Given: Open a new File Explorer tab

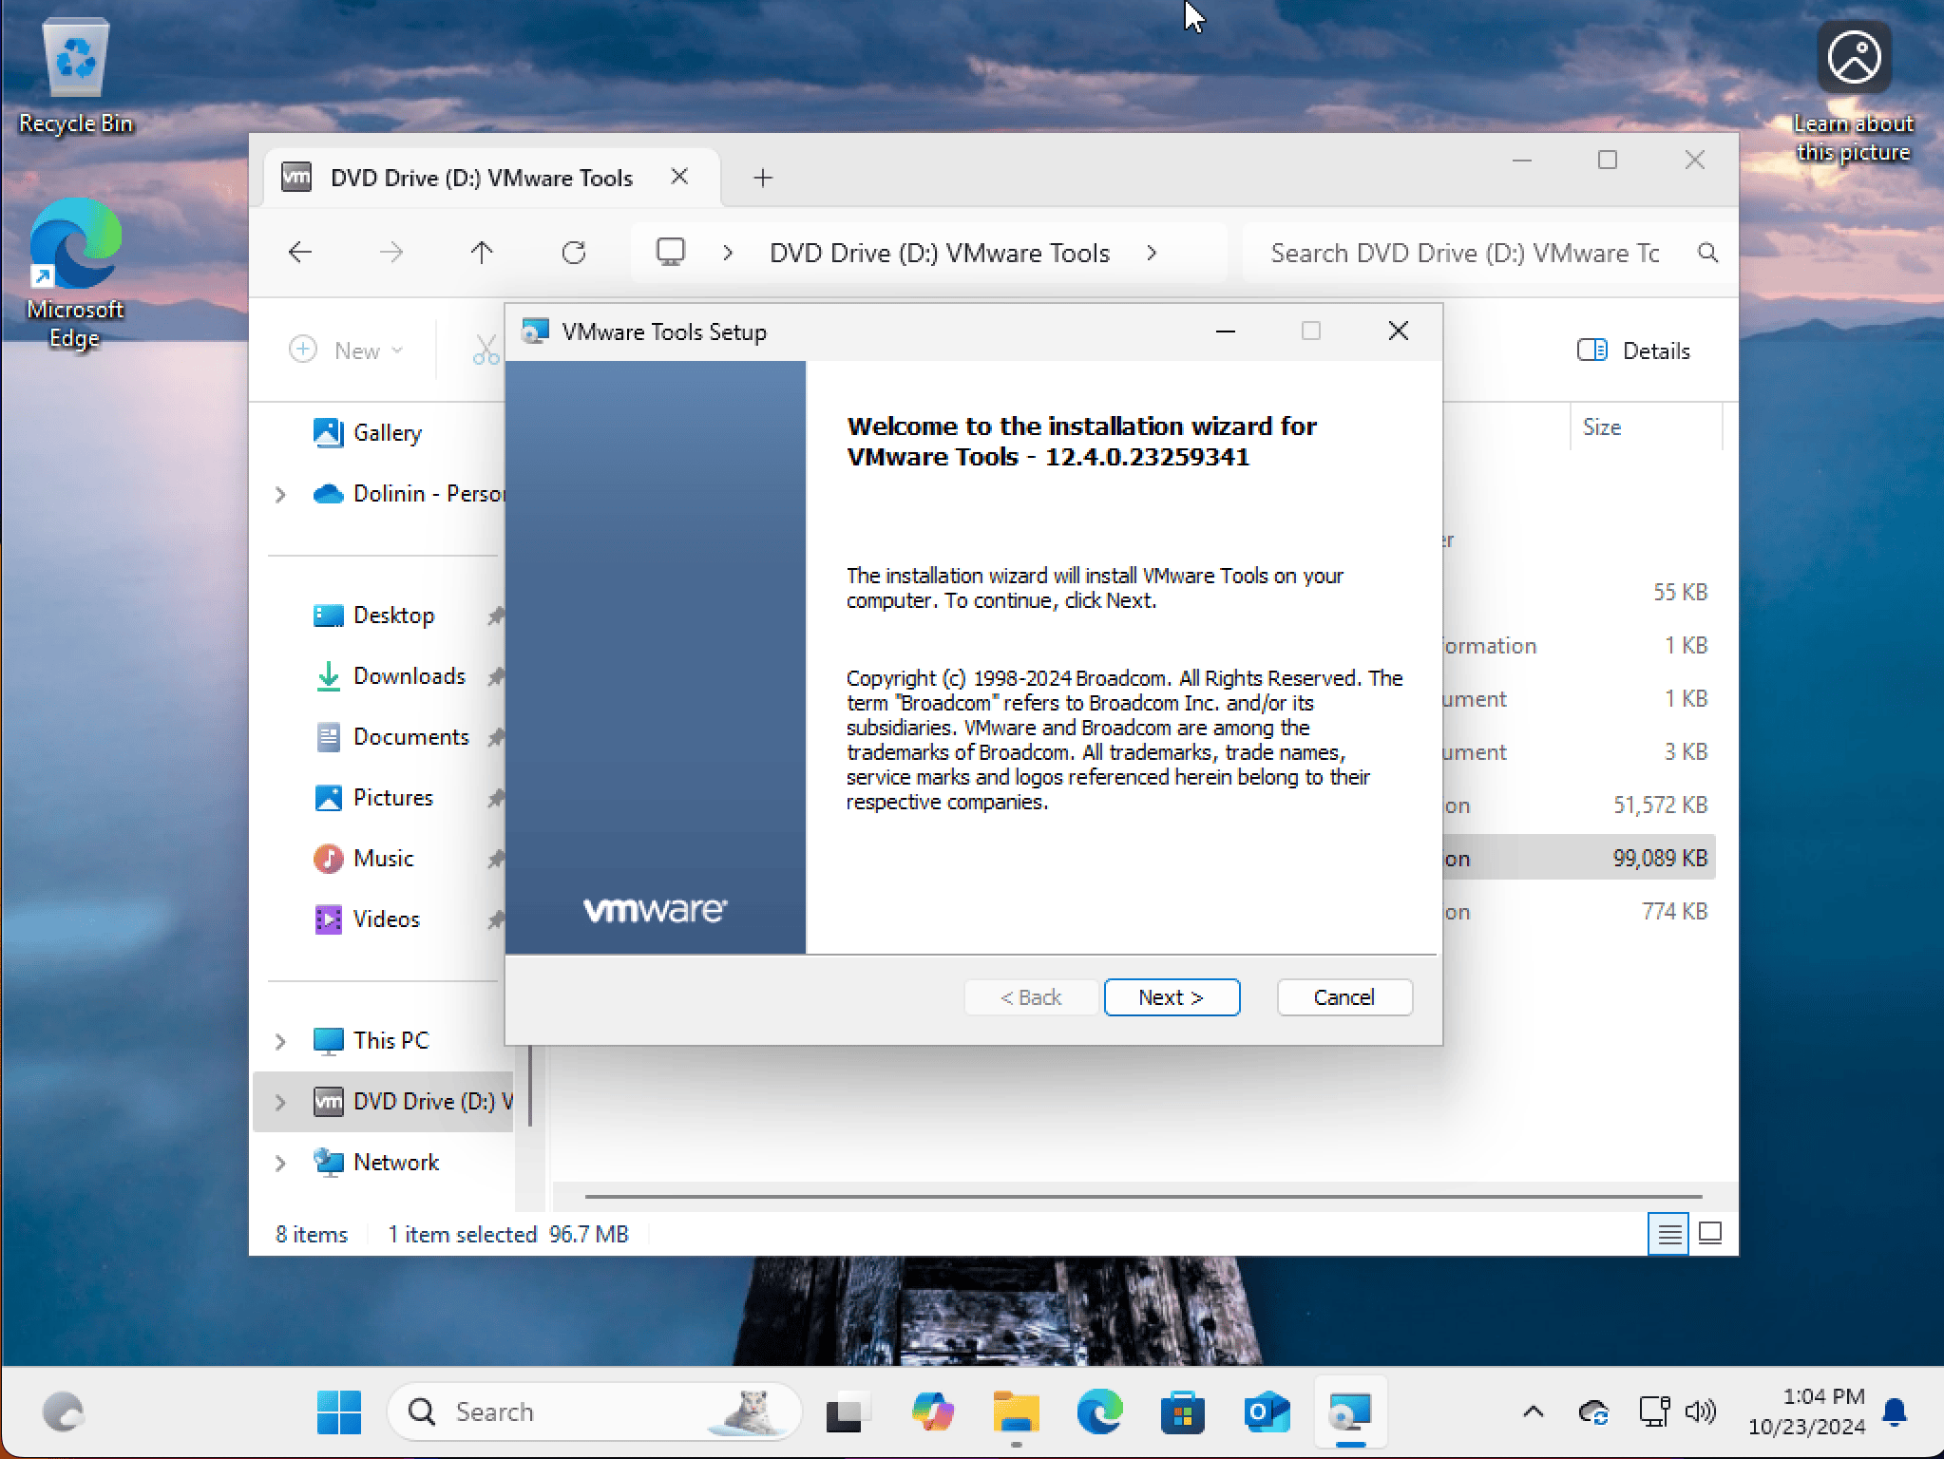Looking at the screenshot, I should pos(763,178).
